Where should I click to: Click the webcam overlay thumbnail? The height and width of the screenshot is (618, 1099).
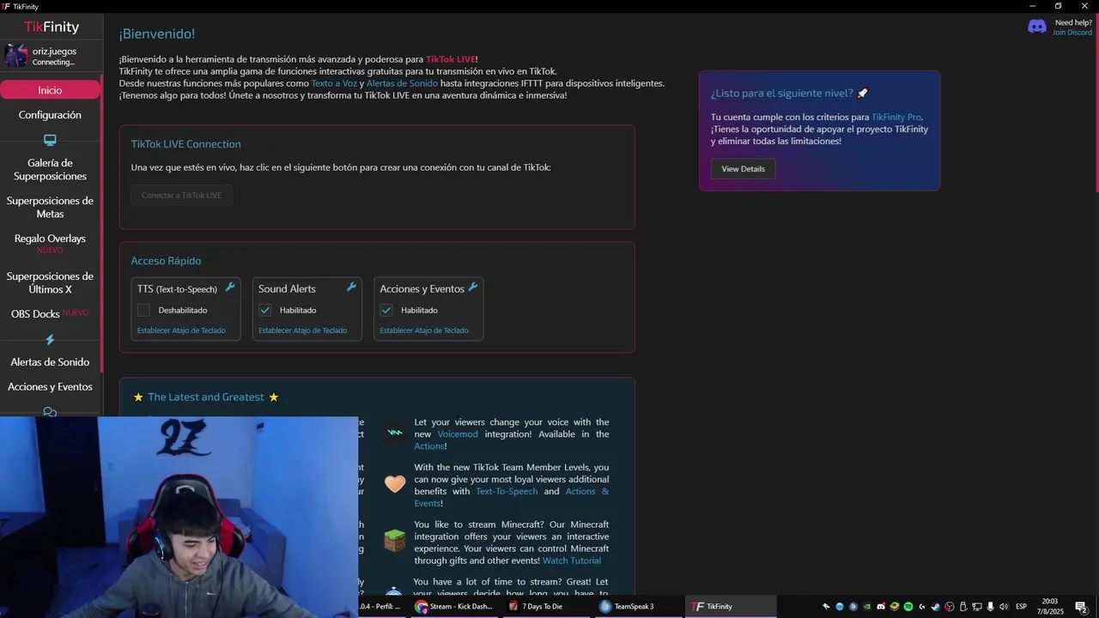pyautogui.click(x=179, y=518)
